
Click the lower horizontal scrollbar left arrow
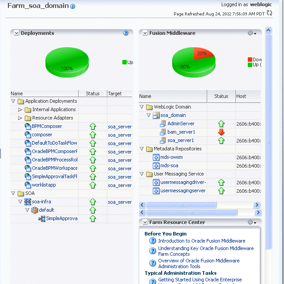click(x=142, y=212)
